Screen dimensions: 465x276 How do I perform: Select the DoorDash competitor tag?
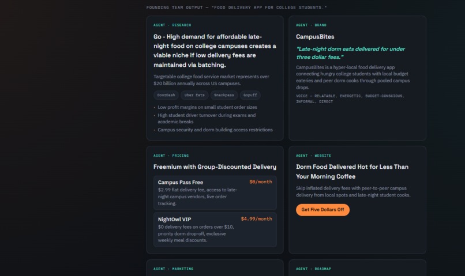(166, 95)
